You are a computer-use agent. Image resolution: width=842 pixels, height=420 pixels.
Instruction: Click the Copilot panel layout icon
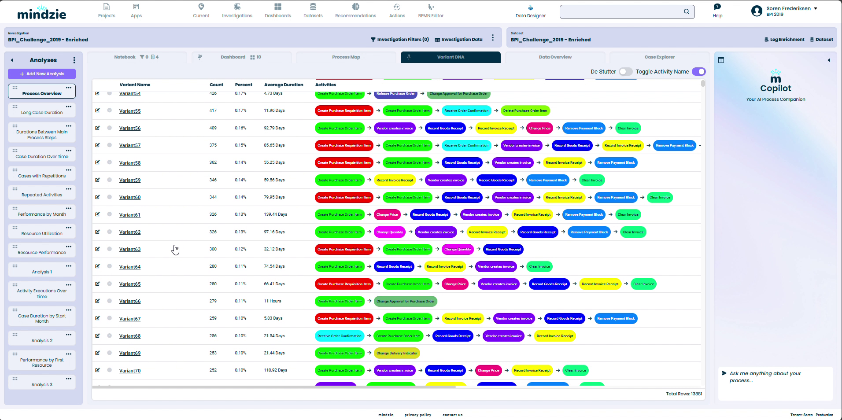pyautogui.click(x=721, y=60)
